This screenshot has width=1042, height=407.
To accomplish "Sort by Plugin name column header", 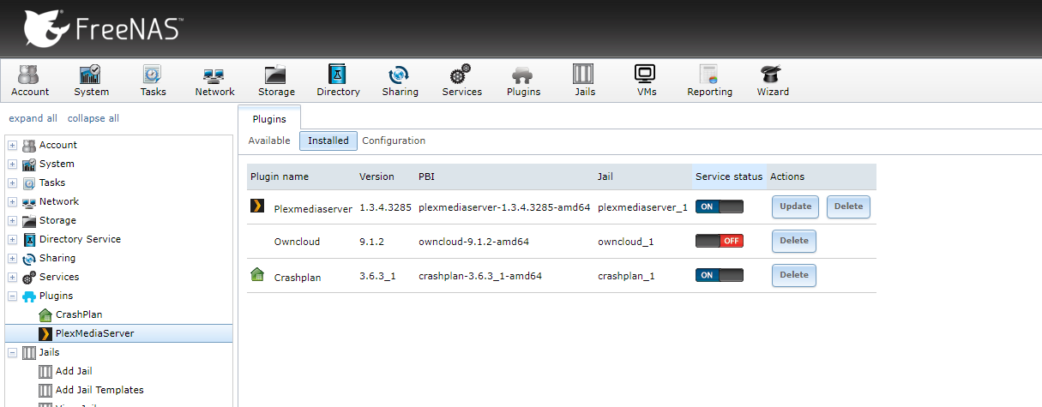I will pyautogui.click(x=301, y=177).
